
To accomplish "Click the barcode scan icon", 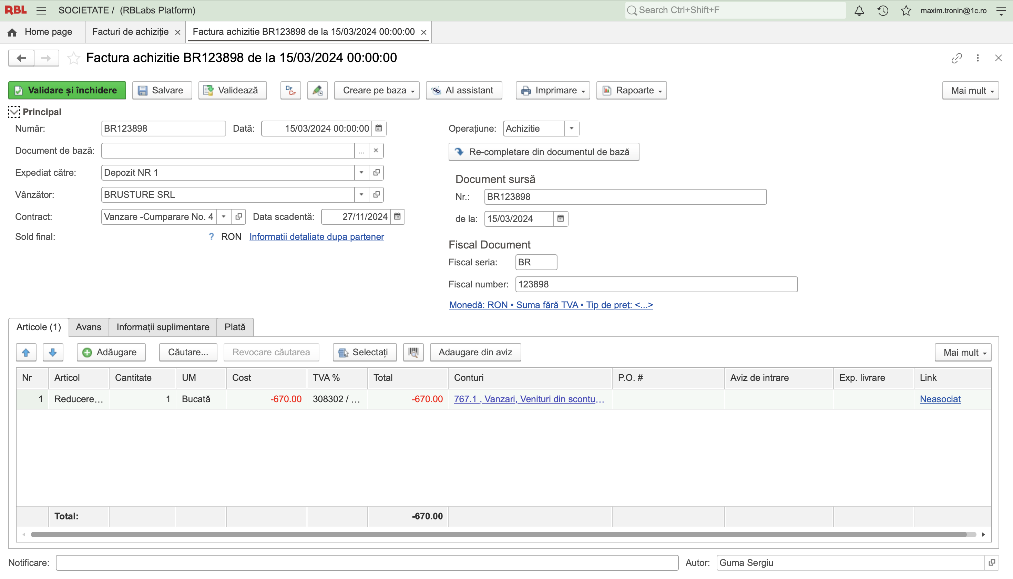I will click(413, 352).
